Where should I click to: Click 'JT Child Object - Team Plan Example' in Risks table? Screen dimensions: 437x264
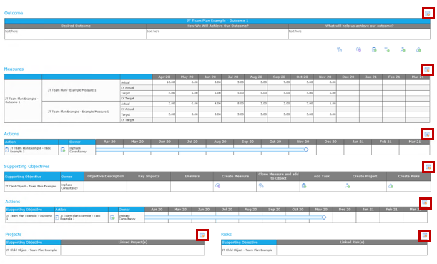click(247, 250)
